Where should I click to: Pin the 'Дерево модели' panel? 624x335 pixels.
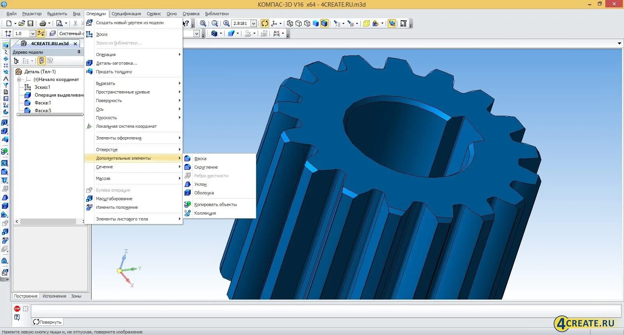point(79,52)
